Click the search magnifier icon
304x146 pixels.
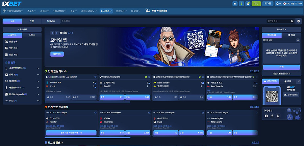(292, 21)
